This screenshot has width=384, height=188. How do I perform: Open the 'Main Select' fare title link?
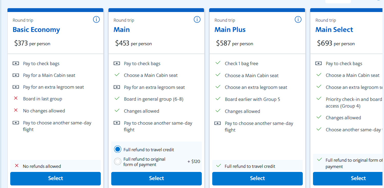[334, 30]
